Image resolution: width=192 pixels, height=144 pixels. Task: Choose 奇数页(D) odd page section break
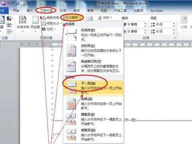coord(93,135)
